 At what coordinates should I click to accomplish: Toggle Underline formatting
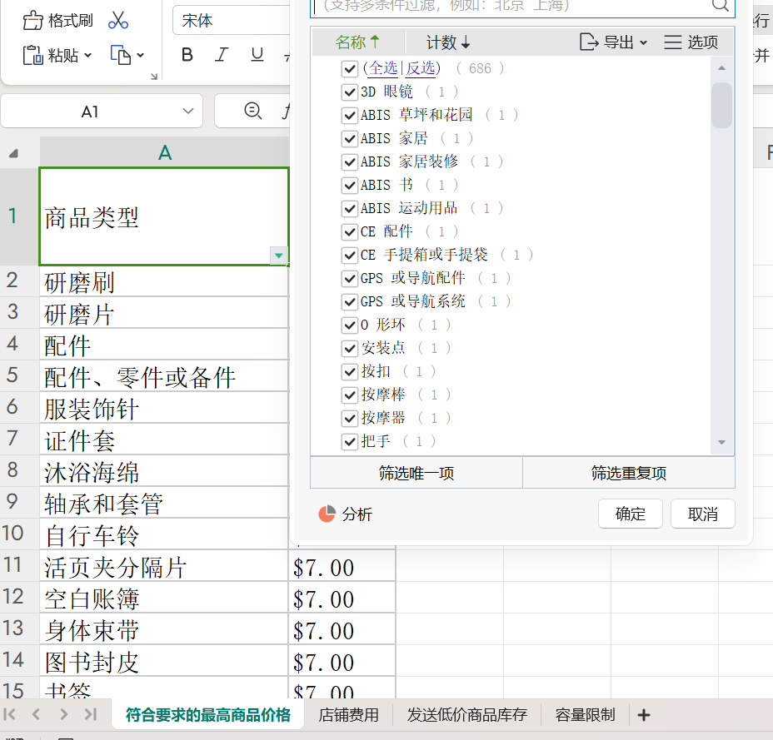pyautogui.click(x=257, y=55)
